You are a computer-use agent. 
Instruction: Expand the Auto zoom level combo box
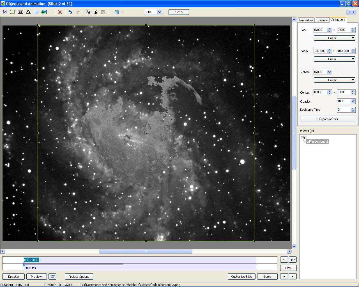click(159, 12)
